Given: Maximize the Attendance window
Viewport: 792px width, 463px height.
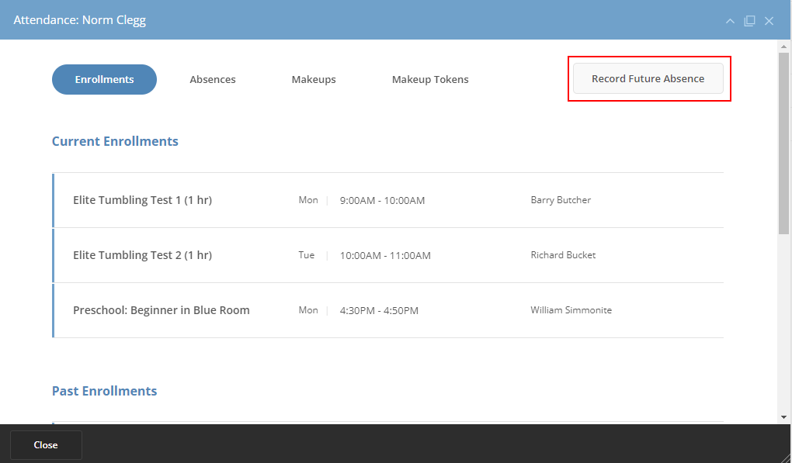Looking at the screenshot, I should coord(749,21).
